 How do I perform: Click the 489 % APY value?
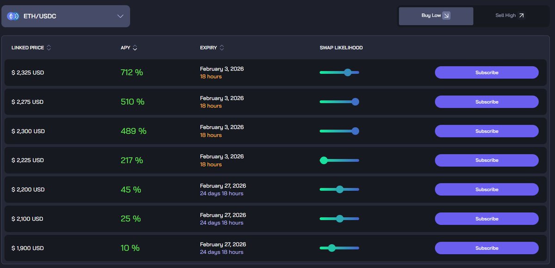click(134, 131)
